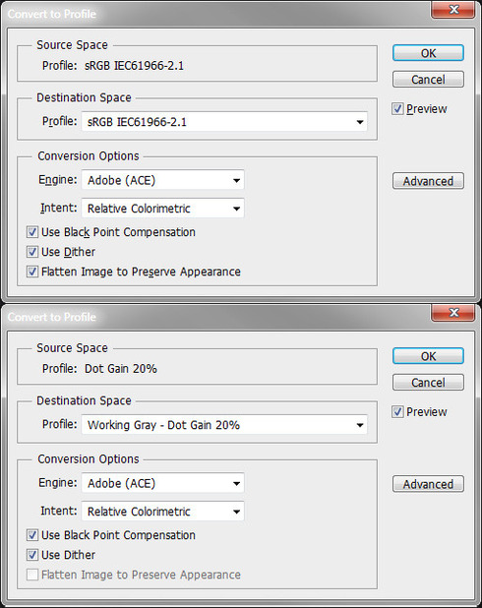The image size is (482, 608).
Task: Open the top dialog's Adobe (ACE) Engine dropdown
Action: (x=163, y=180)
